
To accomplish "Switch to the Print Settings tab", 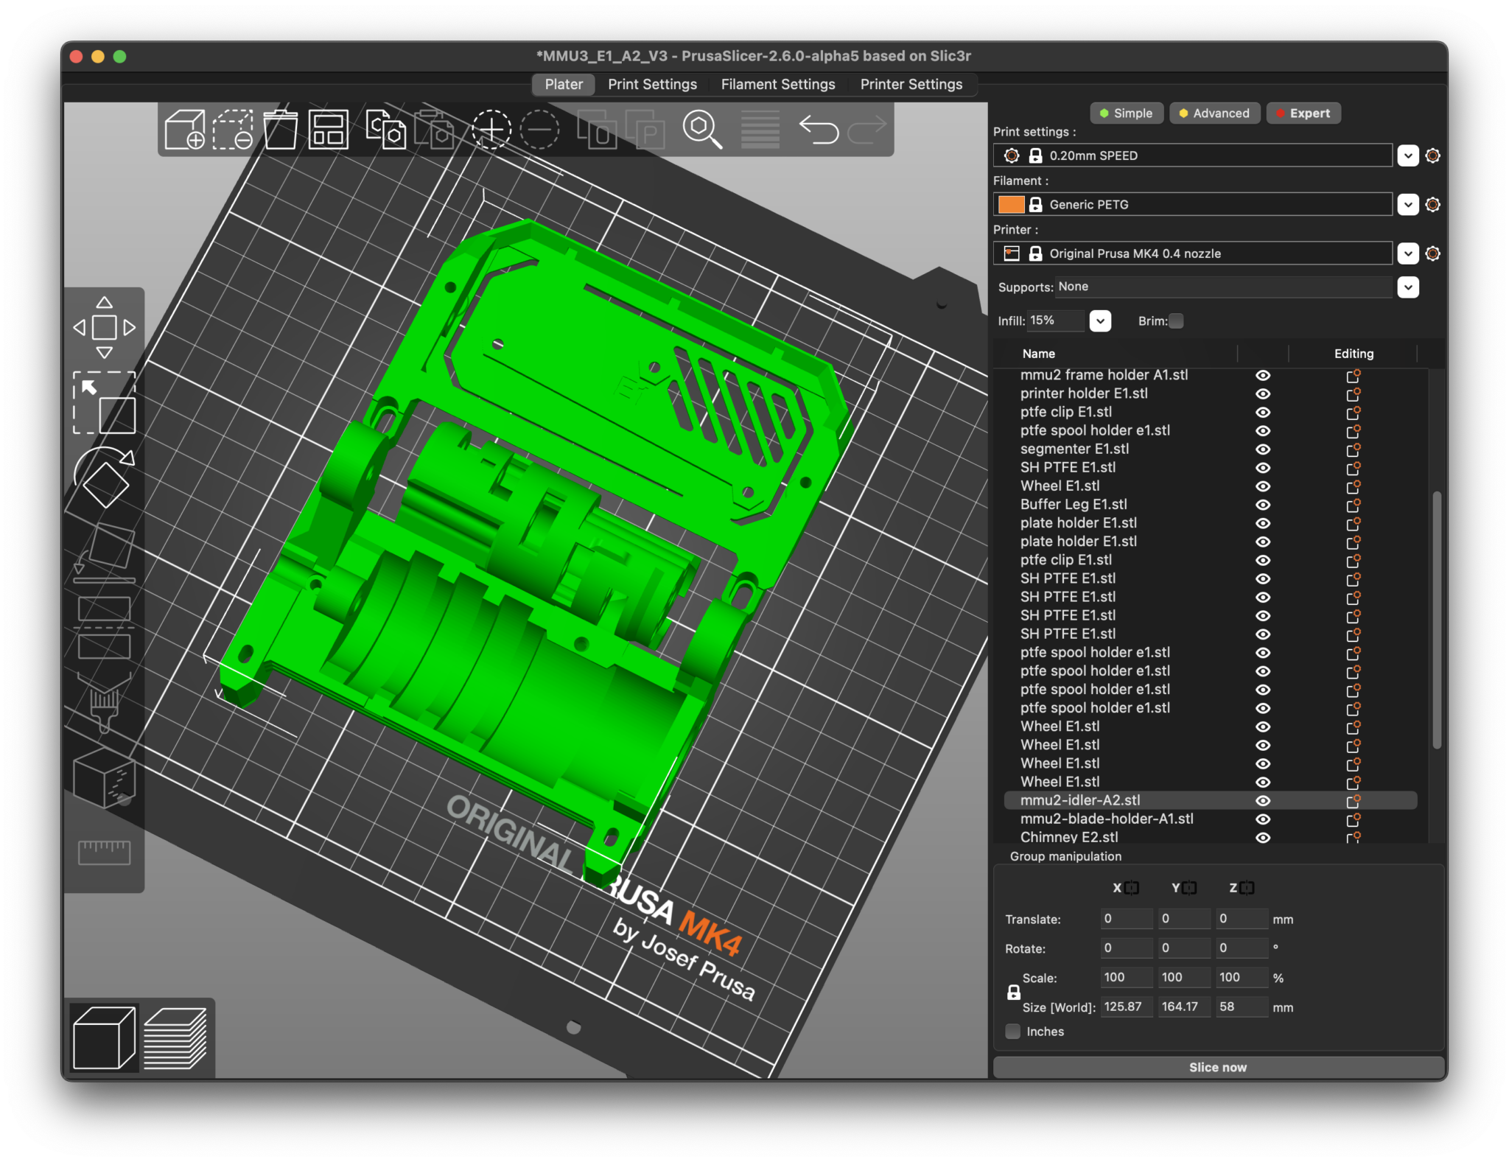I will click(x=651, y=84).
